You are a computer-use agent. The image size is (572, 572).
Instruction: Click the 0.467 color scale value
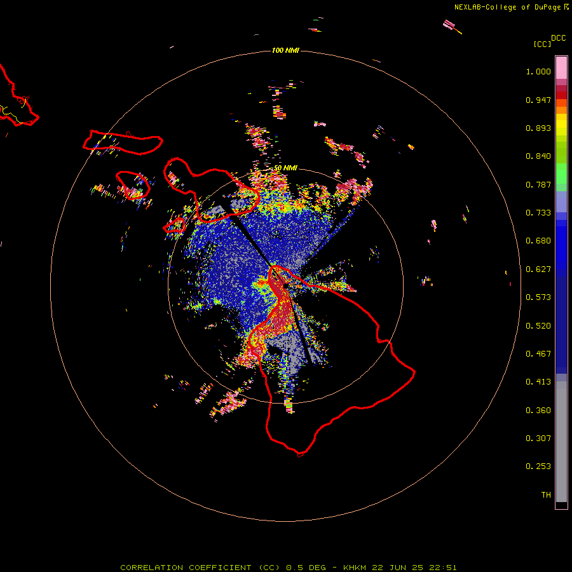pos(538,354)
